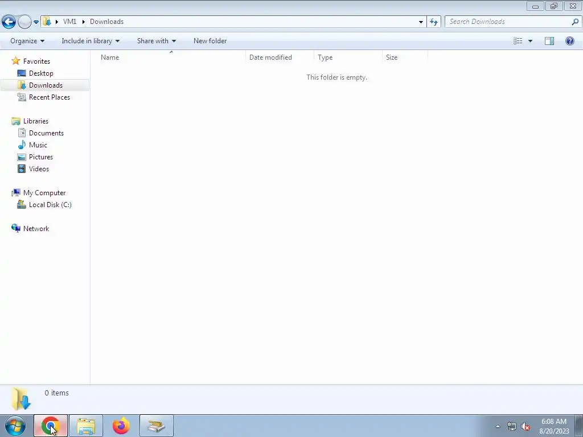Refresh the Downloads folder view
This screenshot has height=437, width=583.
434,22
